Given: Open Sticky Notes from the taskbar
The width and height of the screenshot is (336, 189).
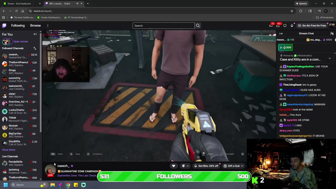Looking at the screenshot, I should pyautogui.click(x=76, y=185).
